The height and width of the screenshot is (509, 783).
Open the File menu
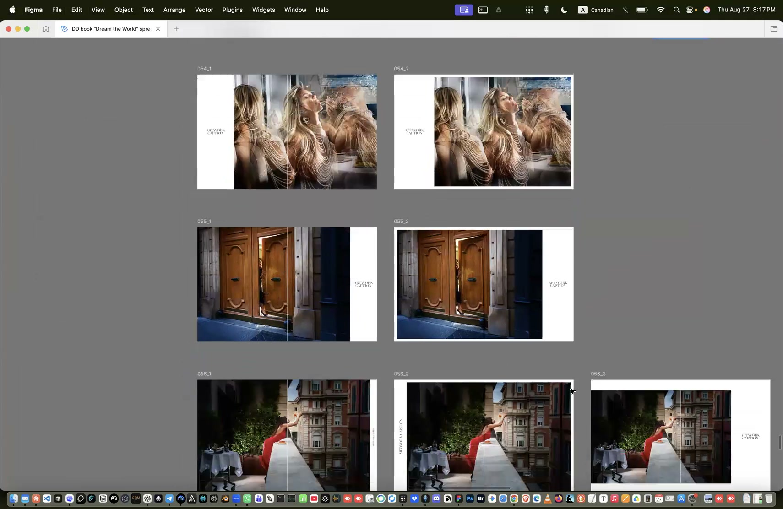coord(57,10)
